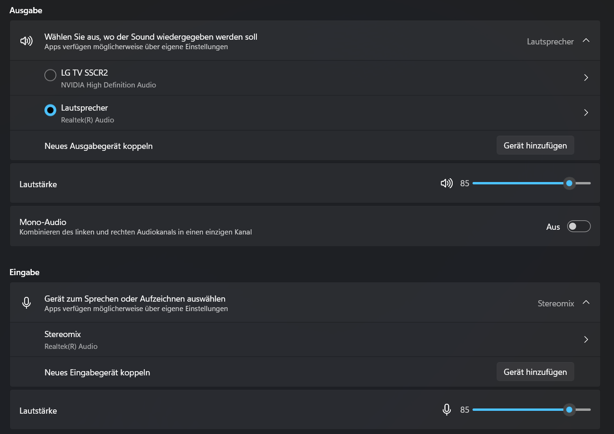Click the output Lautstärke slider handle
The width and height of the screenshot is (614, 434).
tap(569, 183)
